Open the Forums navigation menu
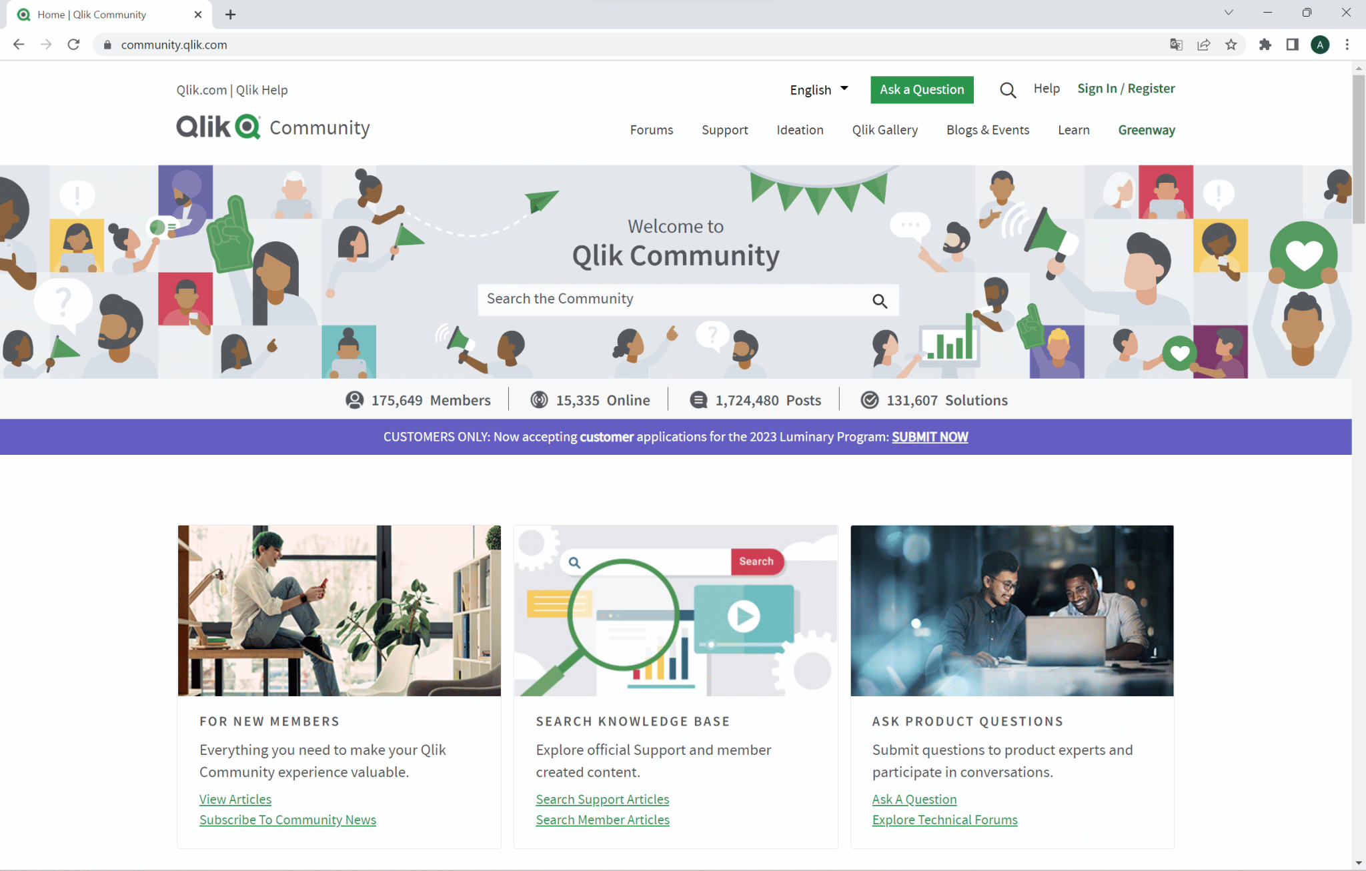The width and height of the screenshot is (1366, 871). coord(651,130)
